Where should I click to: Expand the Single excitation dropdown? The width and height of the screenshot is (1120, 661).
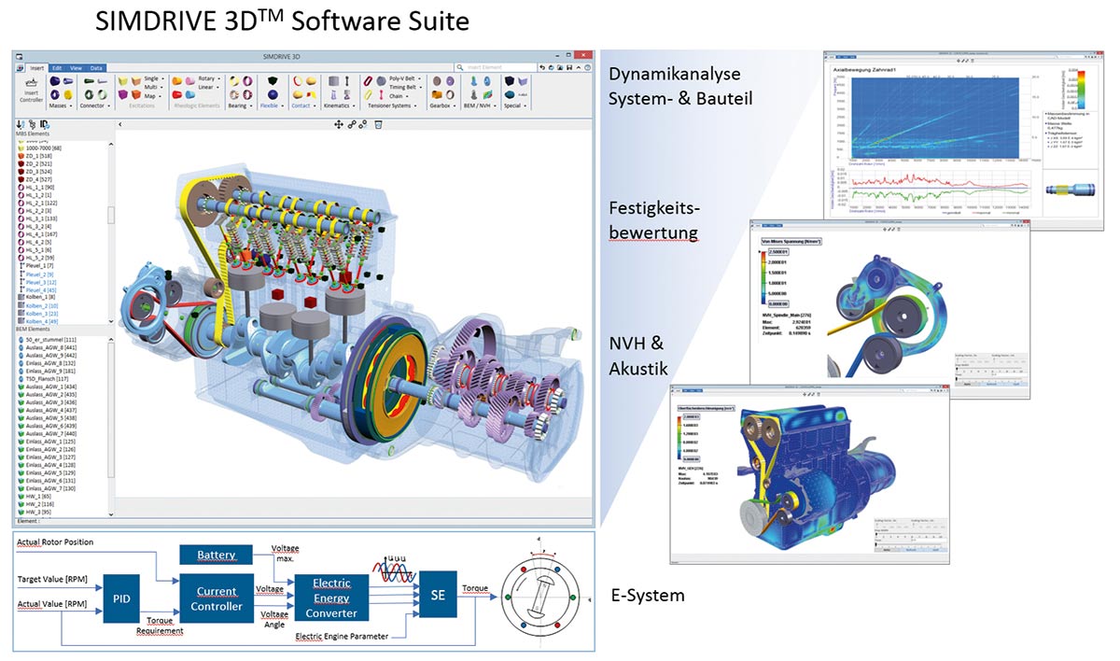tap(155, 78)
